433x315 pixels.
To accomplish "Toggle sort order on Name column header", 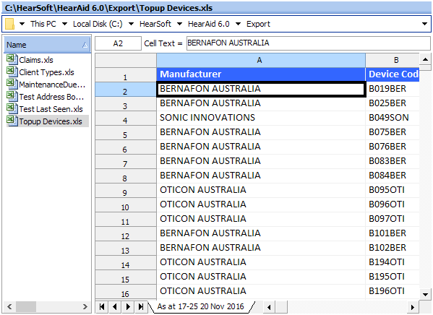I will (x=47, y=45).
